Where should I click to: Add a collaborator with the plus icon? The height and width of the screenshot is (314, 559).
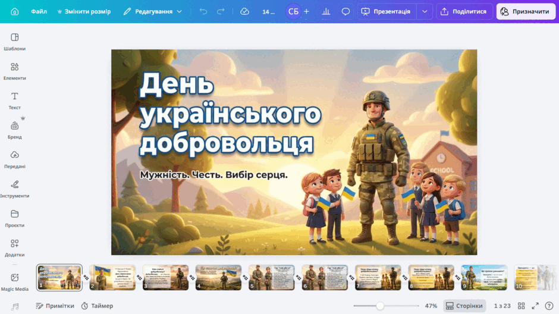point(306,11)
